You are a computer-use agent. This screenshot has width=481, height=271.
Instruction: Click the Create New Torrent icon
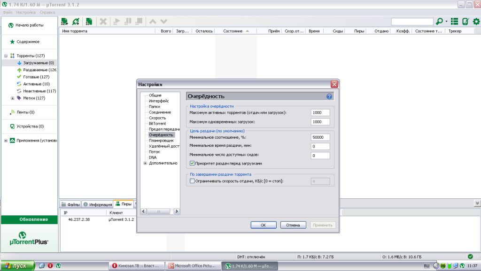point(88,22)
